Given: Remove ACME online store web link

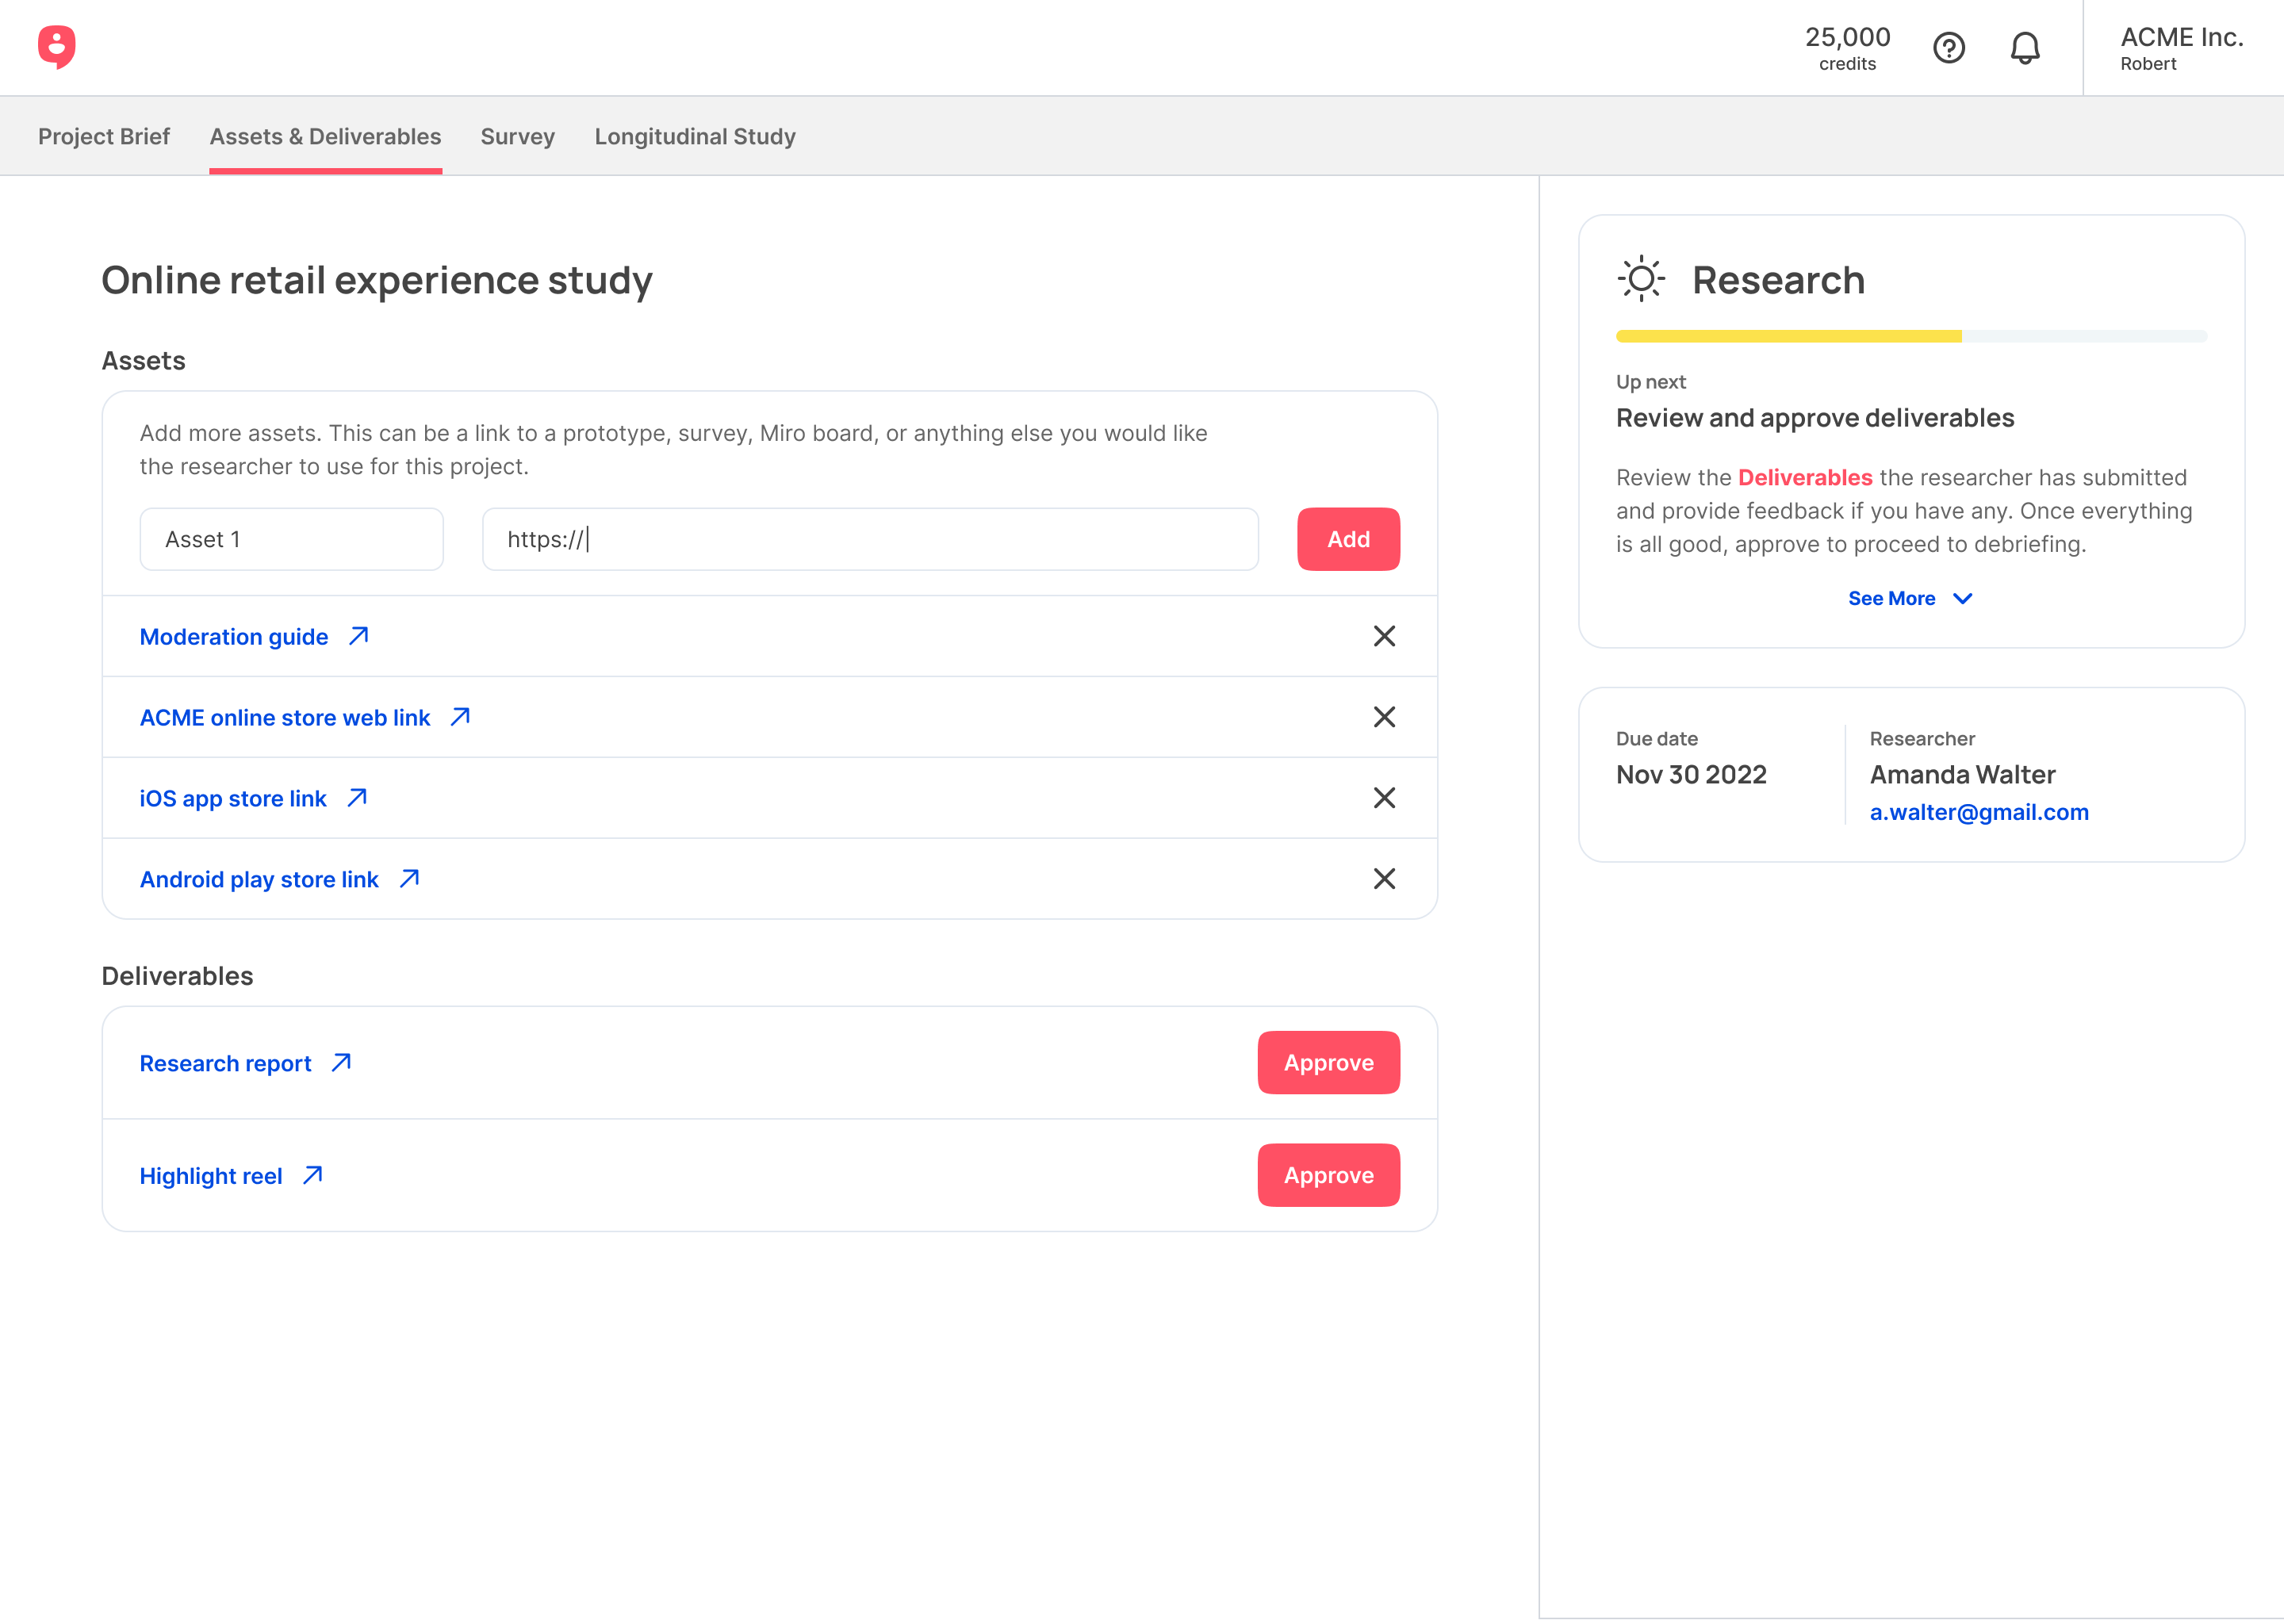Looking at the screenshot, I should coord(1383,717).
